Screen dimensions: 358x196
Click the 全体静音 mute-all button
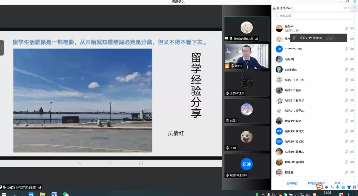[x=292, y=183]
